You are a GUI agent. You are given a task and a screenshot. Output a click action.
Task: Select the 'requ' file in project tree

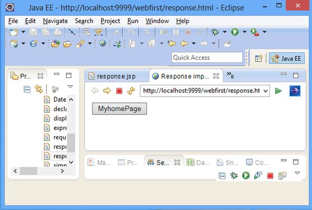click(55, 137)
